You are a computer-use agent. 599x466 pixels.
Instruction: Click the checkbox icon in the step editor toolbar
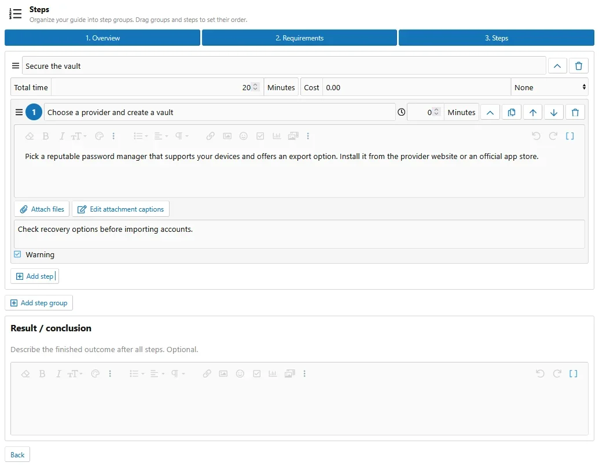pyautogui.click(x=260, y=136)
